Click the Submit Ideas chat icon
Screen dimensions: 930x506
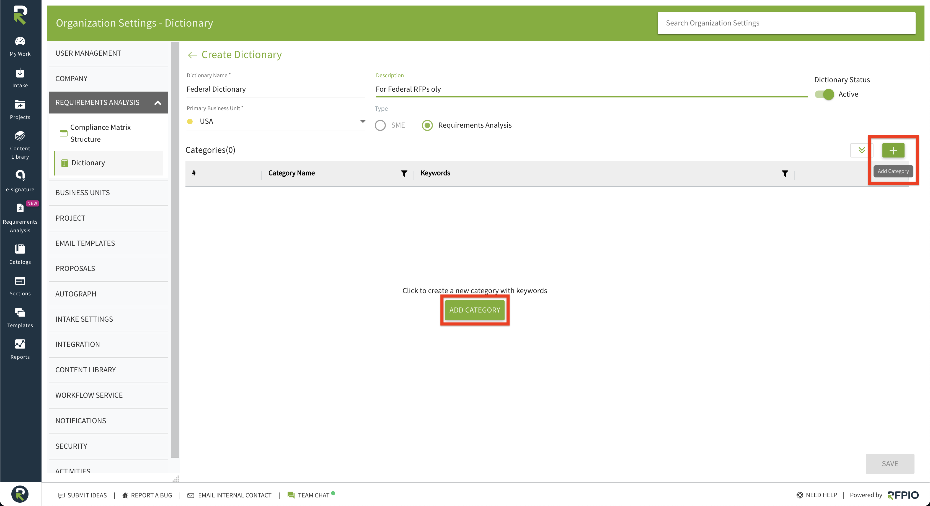click(61, 495)
